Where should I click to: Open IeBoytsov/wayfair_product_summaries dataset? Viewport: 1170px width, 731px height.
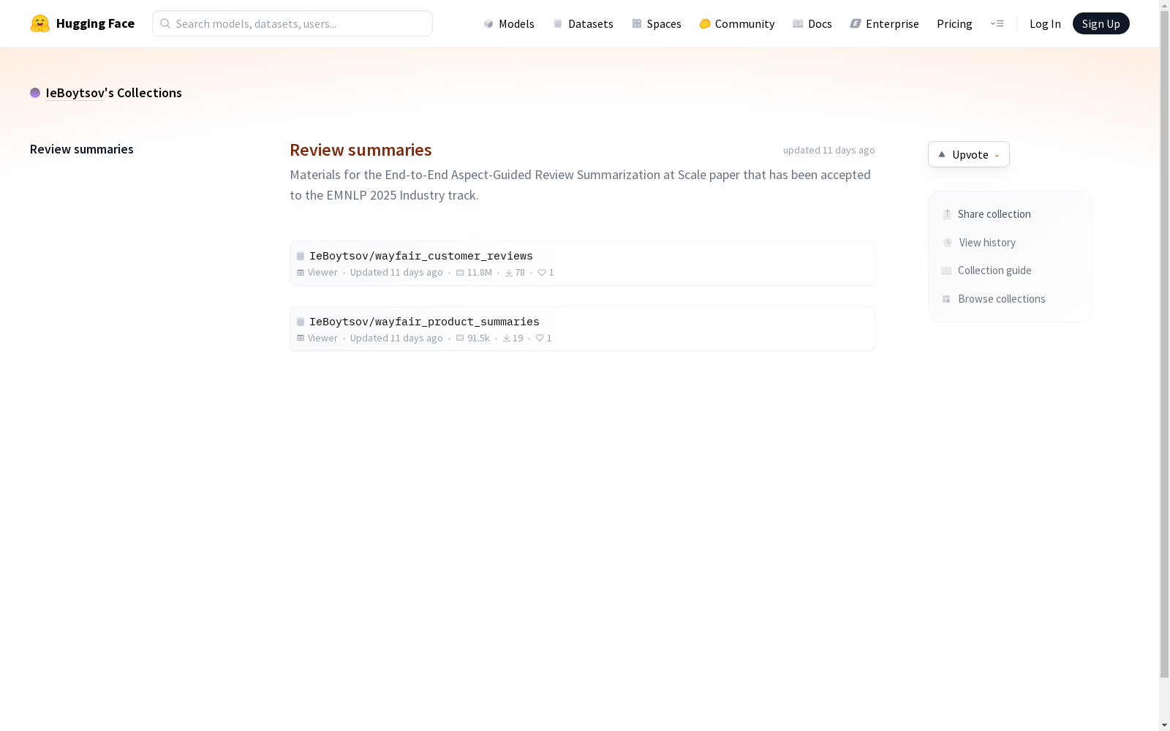coord(582,329)
